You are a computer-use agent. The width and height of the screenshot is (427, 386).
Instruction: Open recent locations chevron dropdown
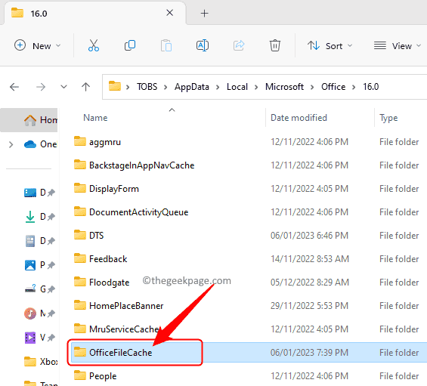tap(63, 87)
